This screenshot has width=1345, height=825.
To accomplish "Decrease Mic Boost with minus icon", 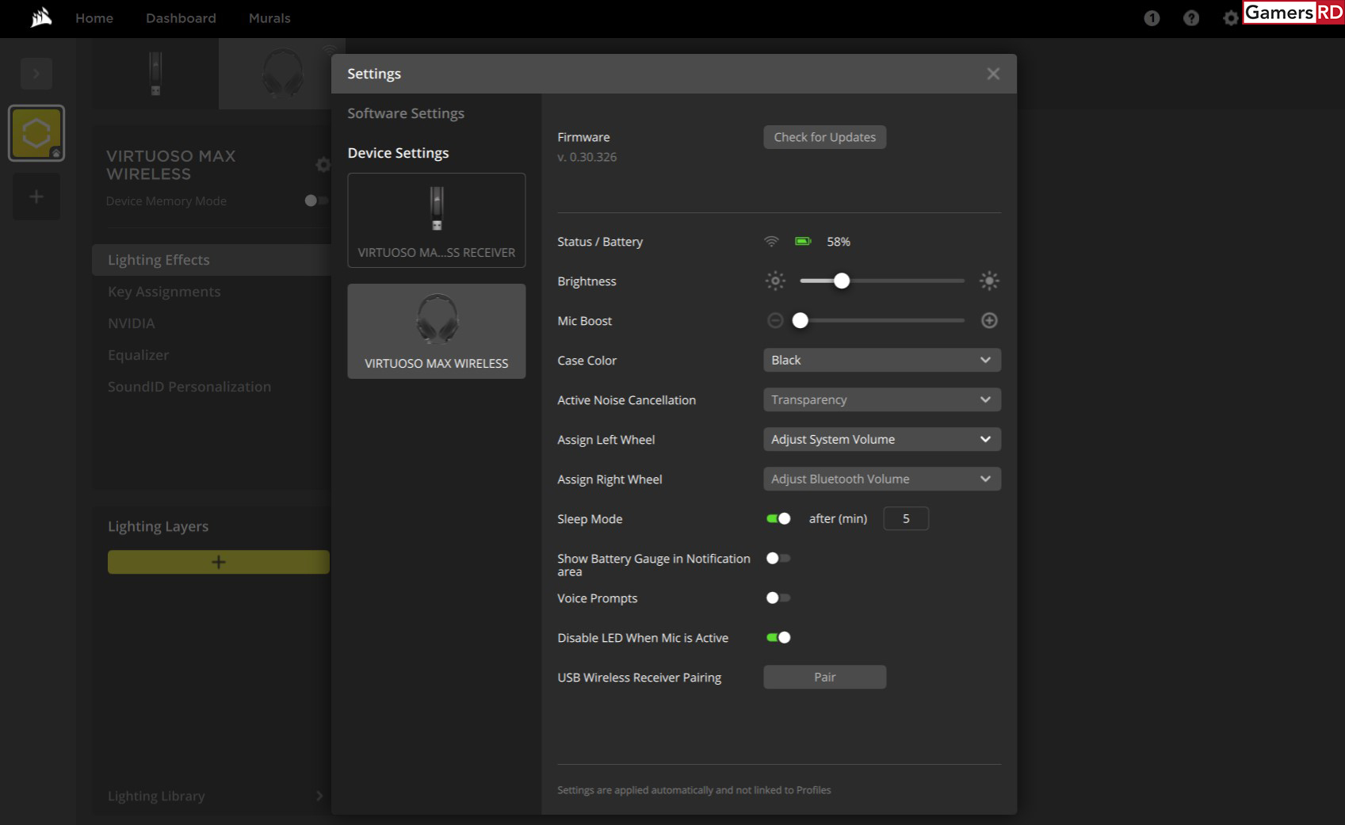I will coord(775,320).
